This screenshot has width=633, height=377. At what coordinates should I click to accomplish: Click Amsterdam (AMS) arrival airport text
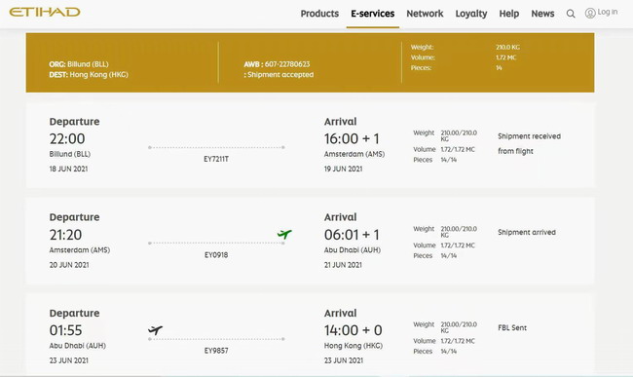pyautogui.click(x=354, y=154)
